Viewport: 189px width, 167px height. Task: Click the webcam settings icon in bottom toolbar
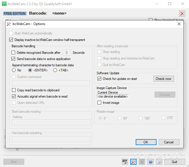pos(142,162)
